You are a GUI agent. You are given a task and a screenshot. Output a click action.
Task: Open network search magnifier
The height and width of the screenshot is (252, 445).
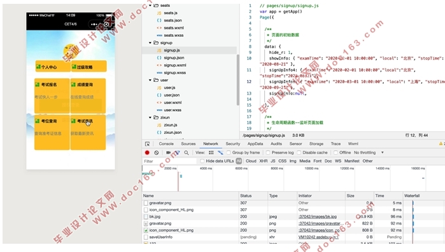187,153
